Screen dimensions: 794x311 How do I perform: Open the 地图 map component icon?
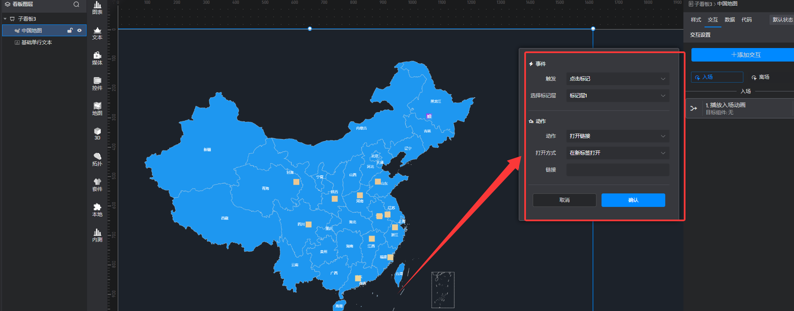(x=97, y=109)
